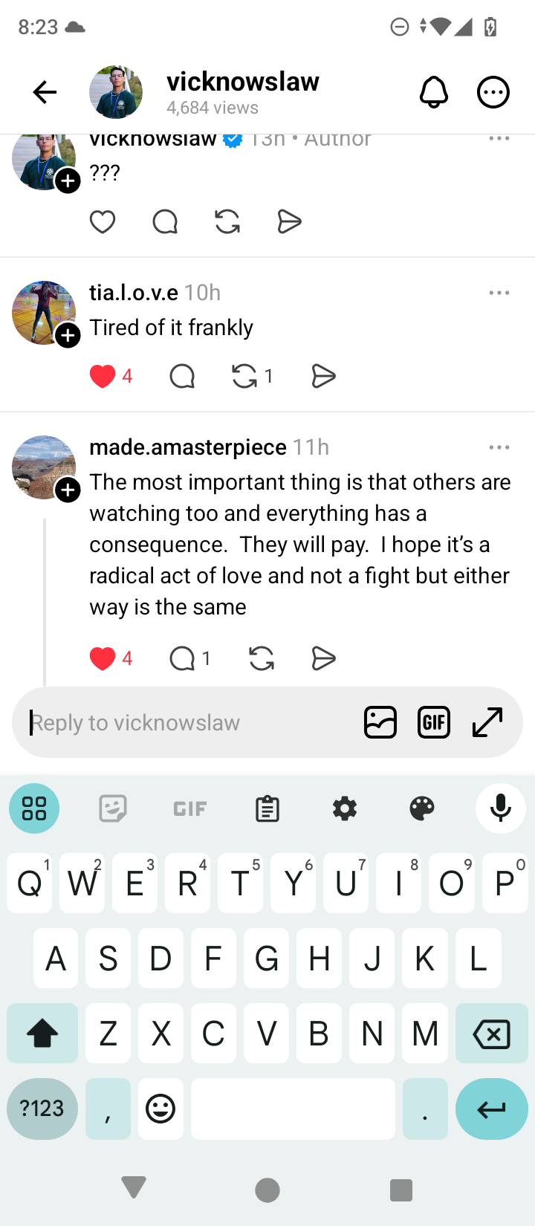535x1226 pixels.
Task: Open the header more options menu
Action: pos(493,92)
